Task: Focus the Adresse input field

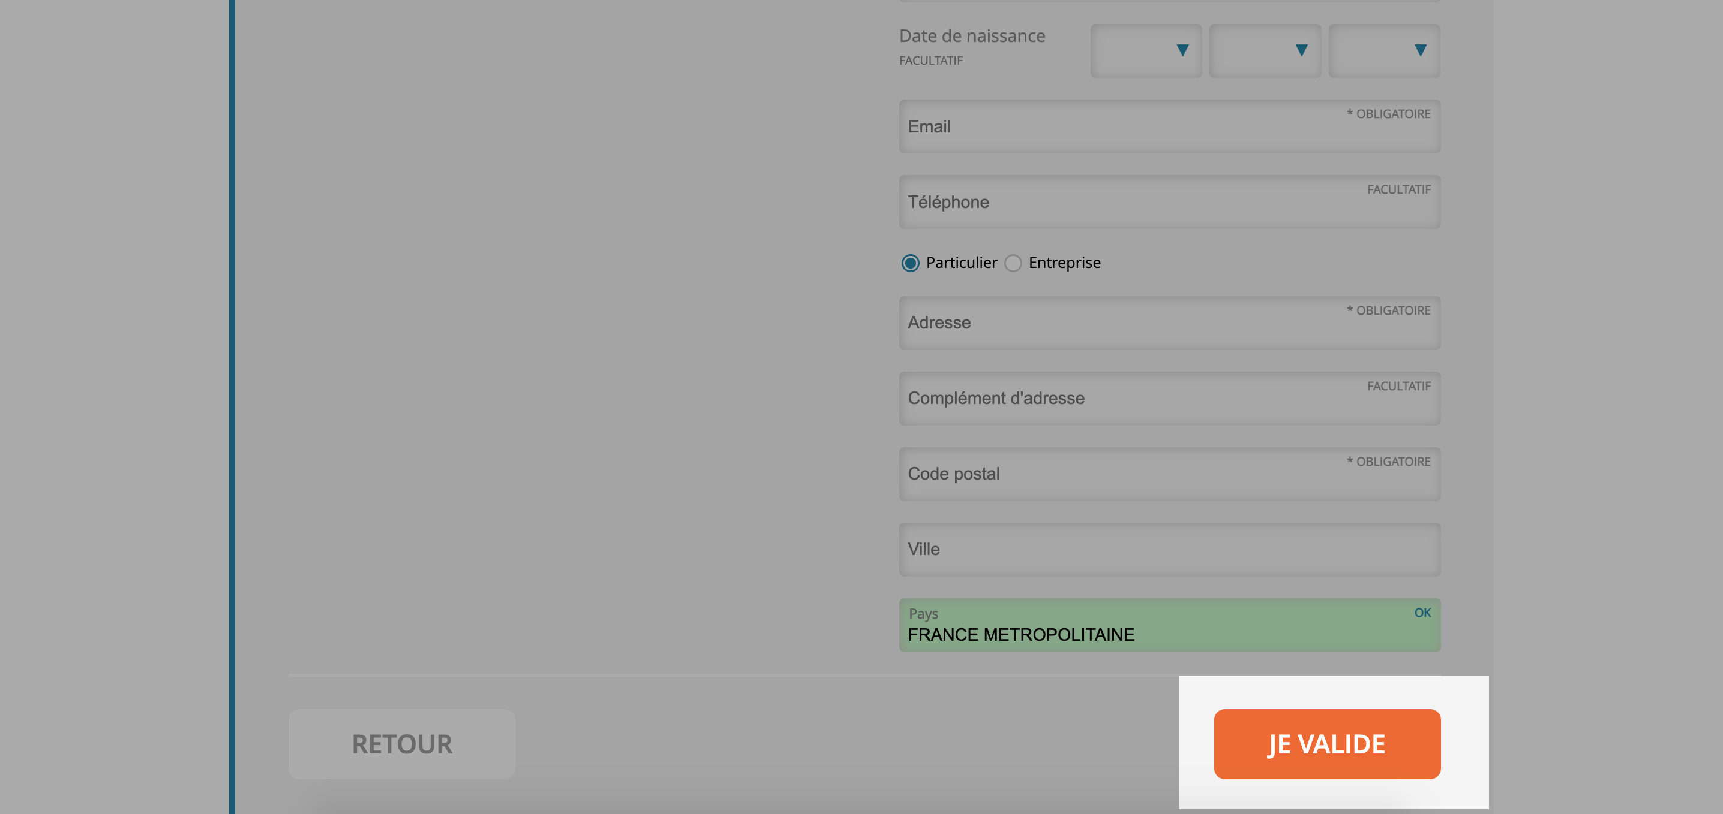Action: click(1170, 323)
